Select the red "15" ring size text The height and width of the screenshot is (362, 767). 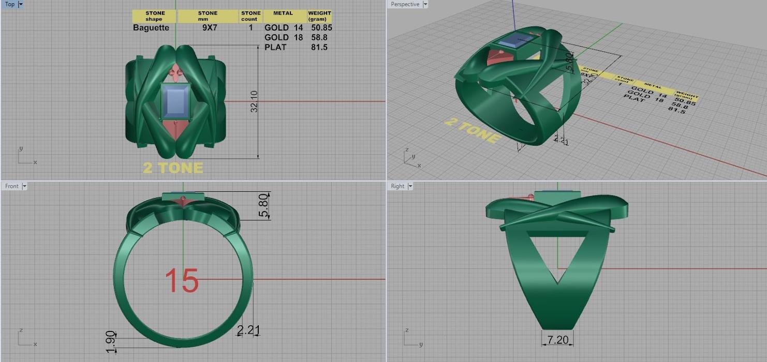182,281
